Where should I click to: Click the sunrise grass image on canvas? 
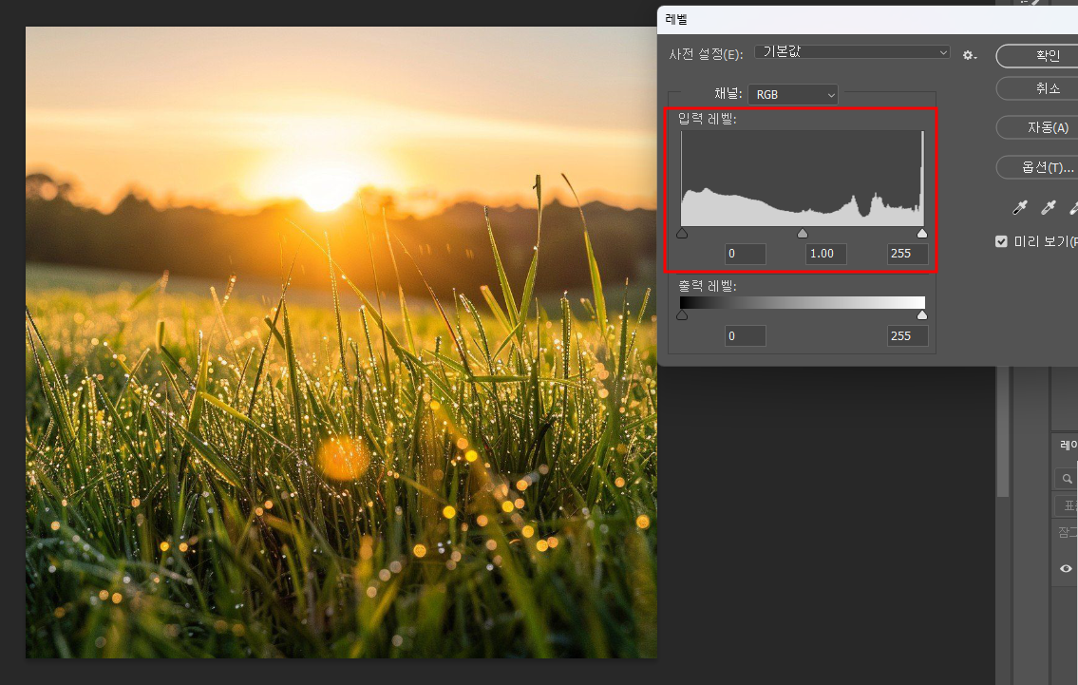341,342
